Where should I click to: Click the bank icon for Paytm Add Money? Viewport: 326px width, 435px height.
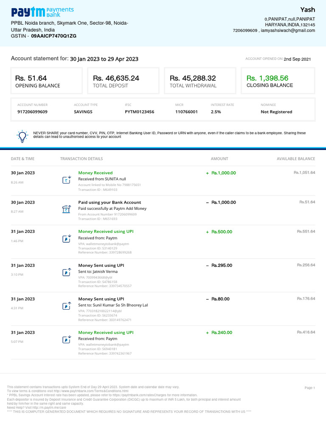pos(67,209)
